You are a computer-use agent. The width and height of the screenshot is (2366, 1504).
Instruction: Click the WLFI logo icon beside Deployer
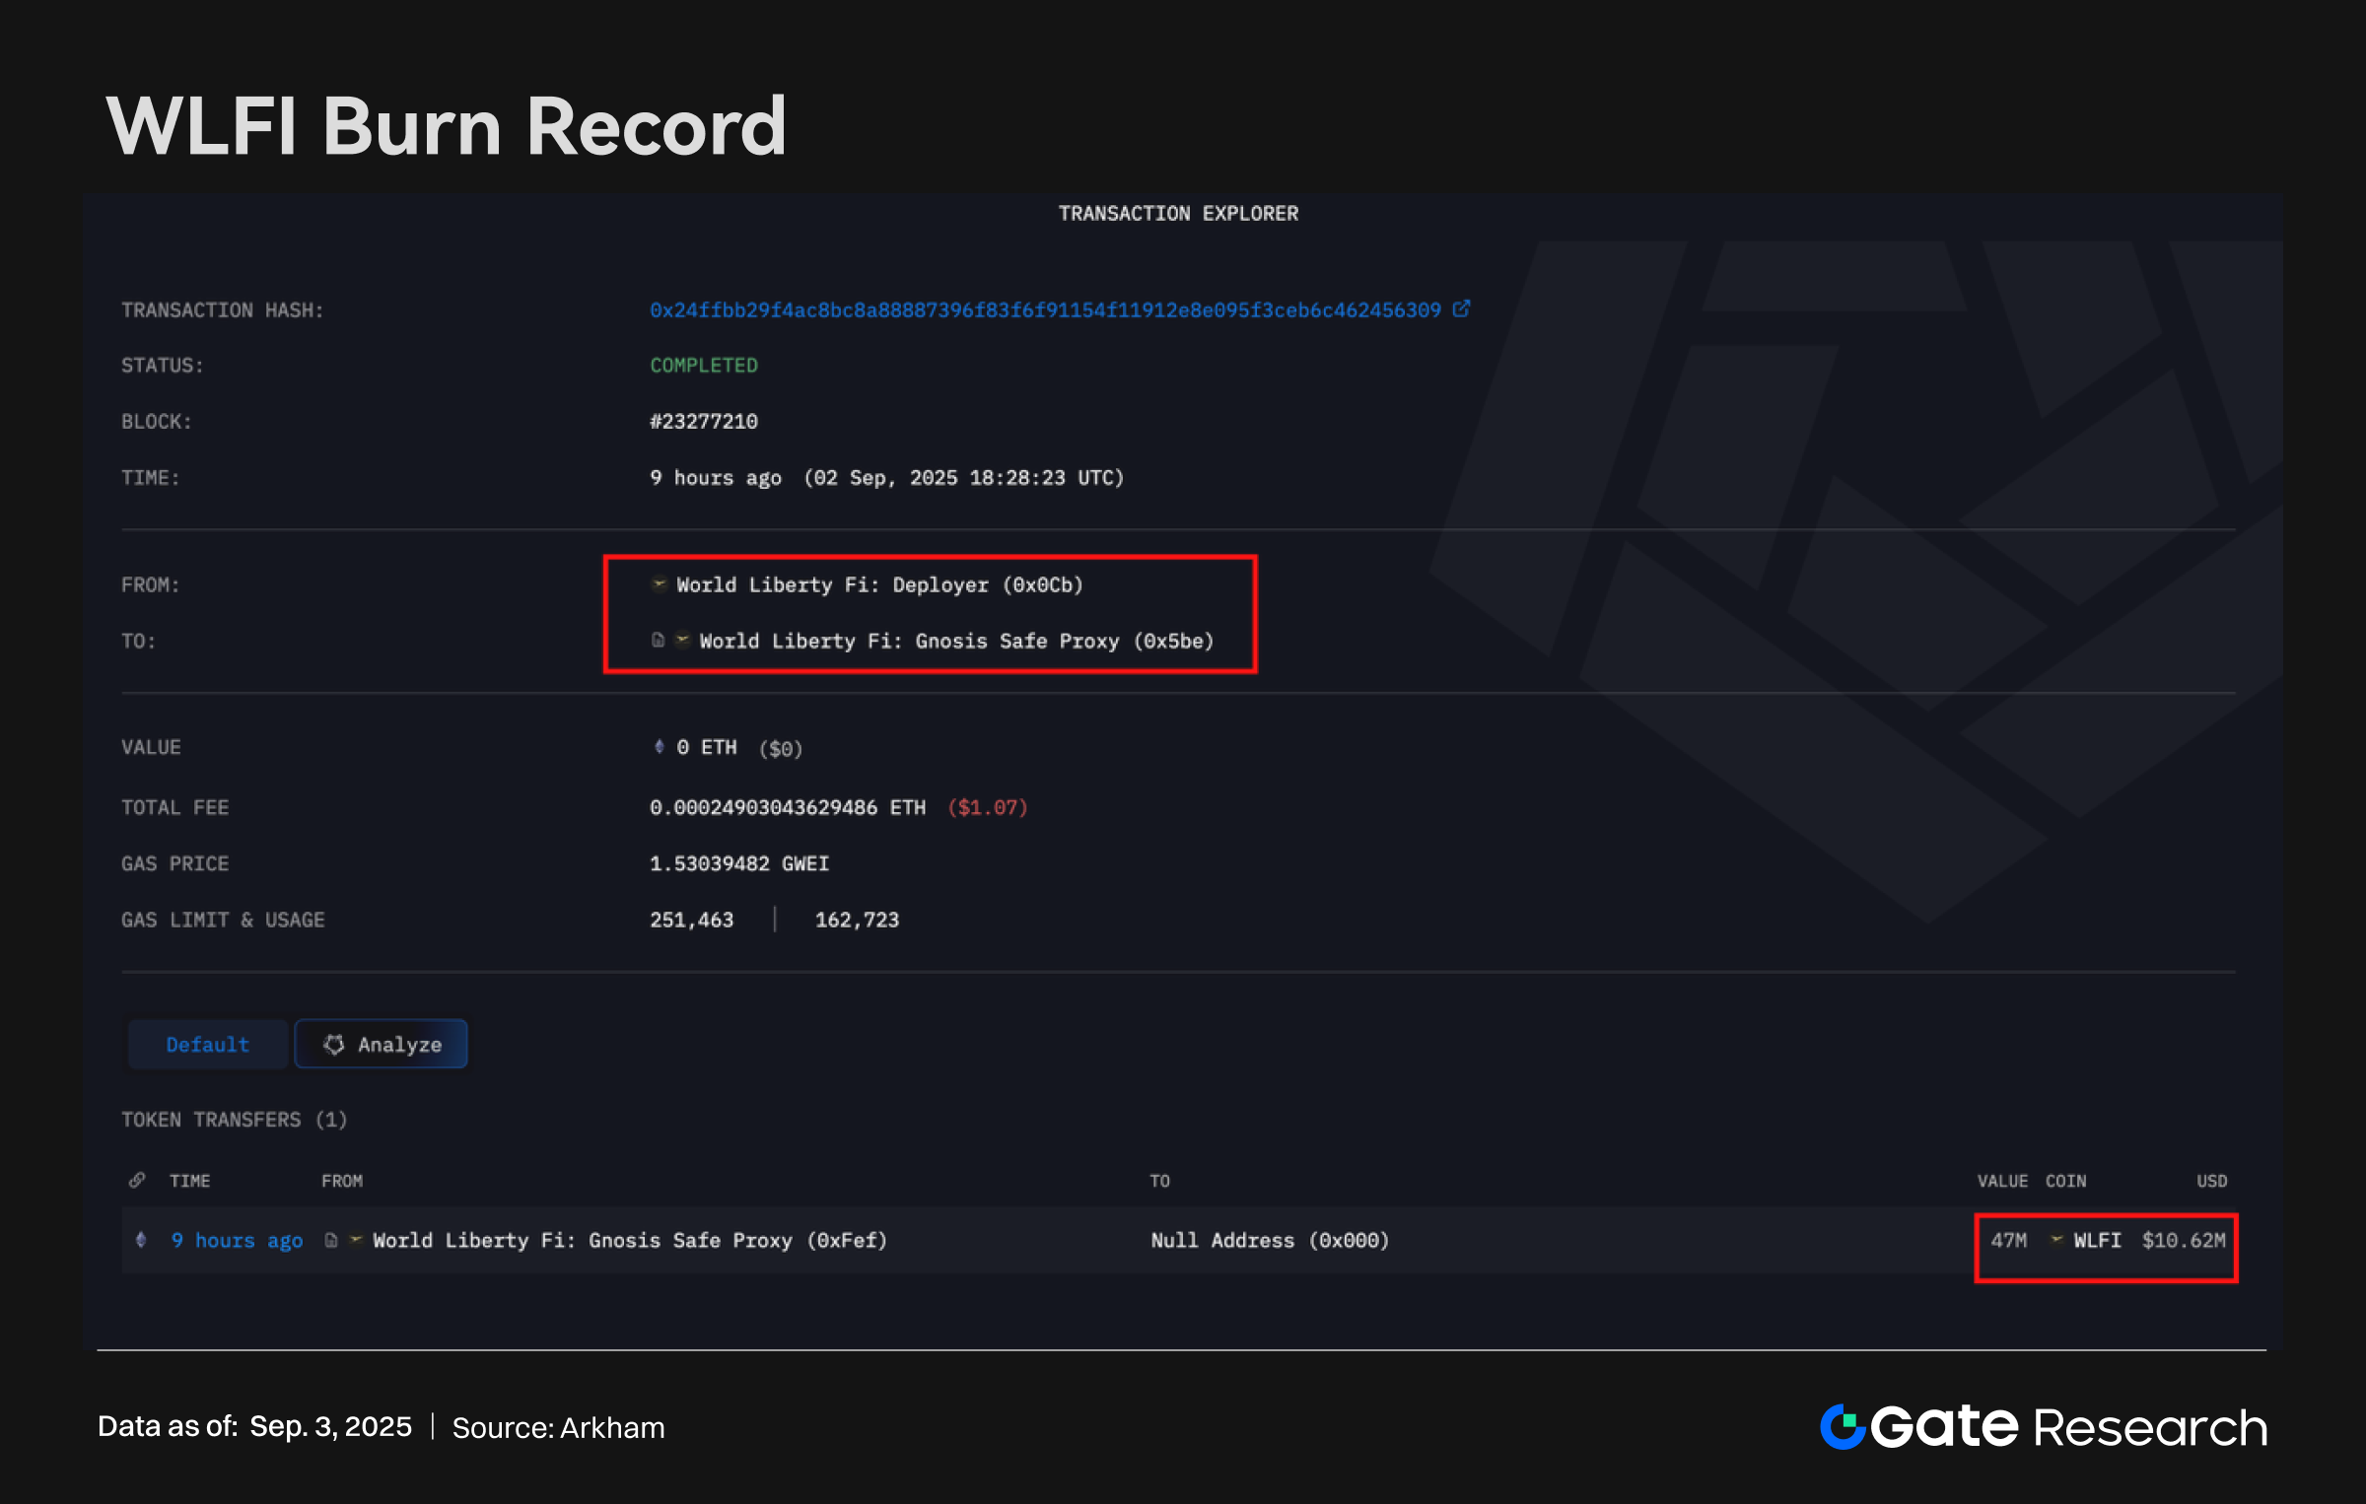pos(660,583)
